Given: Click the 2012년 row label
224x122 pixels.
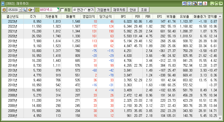Looking at the screenshot, I should [x=13, y=75].
